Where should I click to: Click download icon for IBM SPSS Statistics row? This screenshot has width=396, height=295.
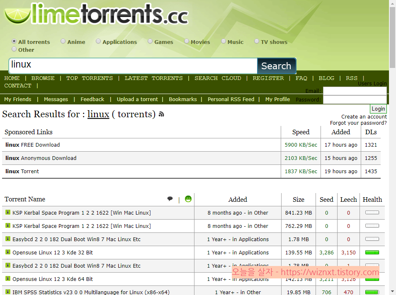pos(8,291)
